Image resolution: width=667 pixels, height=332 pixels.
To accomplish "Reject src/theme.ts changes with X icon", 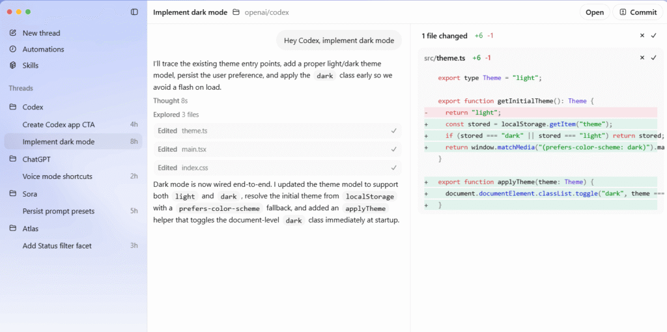I will (642, 58).
